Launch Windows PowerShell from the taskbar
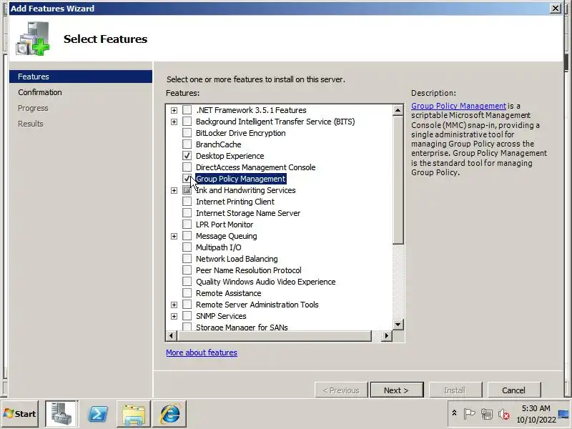The height and width of the screenshot is (429, 572). 98,414
